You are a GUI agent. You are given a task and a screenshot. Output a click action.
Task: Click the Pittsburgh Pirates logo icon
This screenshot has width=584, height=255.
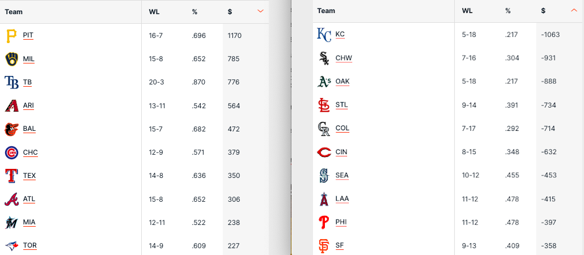click(11, 36)
